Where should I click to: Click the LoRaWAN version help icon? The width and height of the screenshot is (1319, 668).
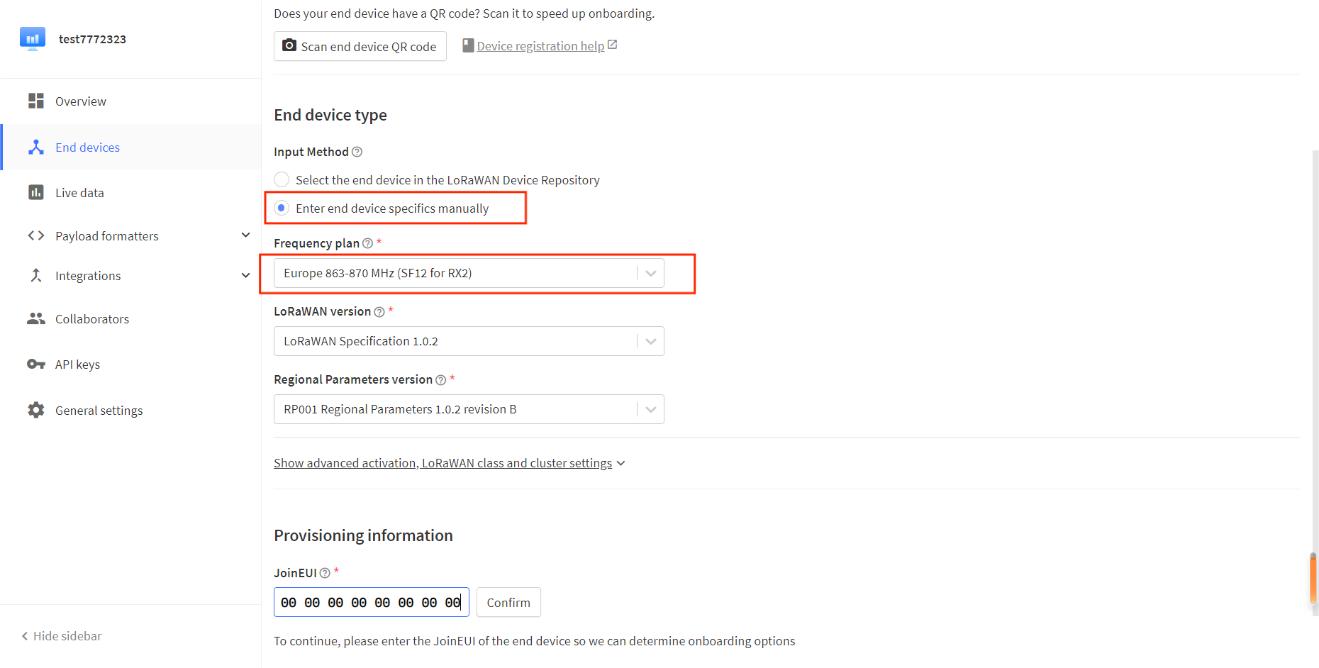379,312
